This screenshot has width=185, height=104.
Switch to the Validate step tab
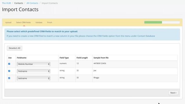pos(39,23)
